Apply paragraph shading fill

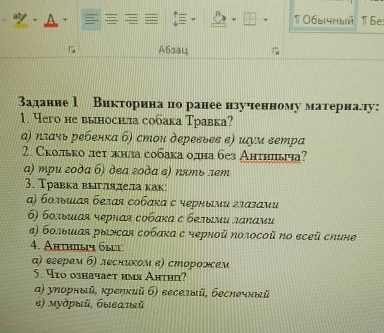tap(218, 19)
